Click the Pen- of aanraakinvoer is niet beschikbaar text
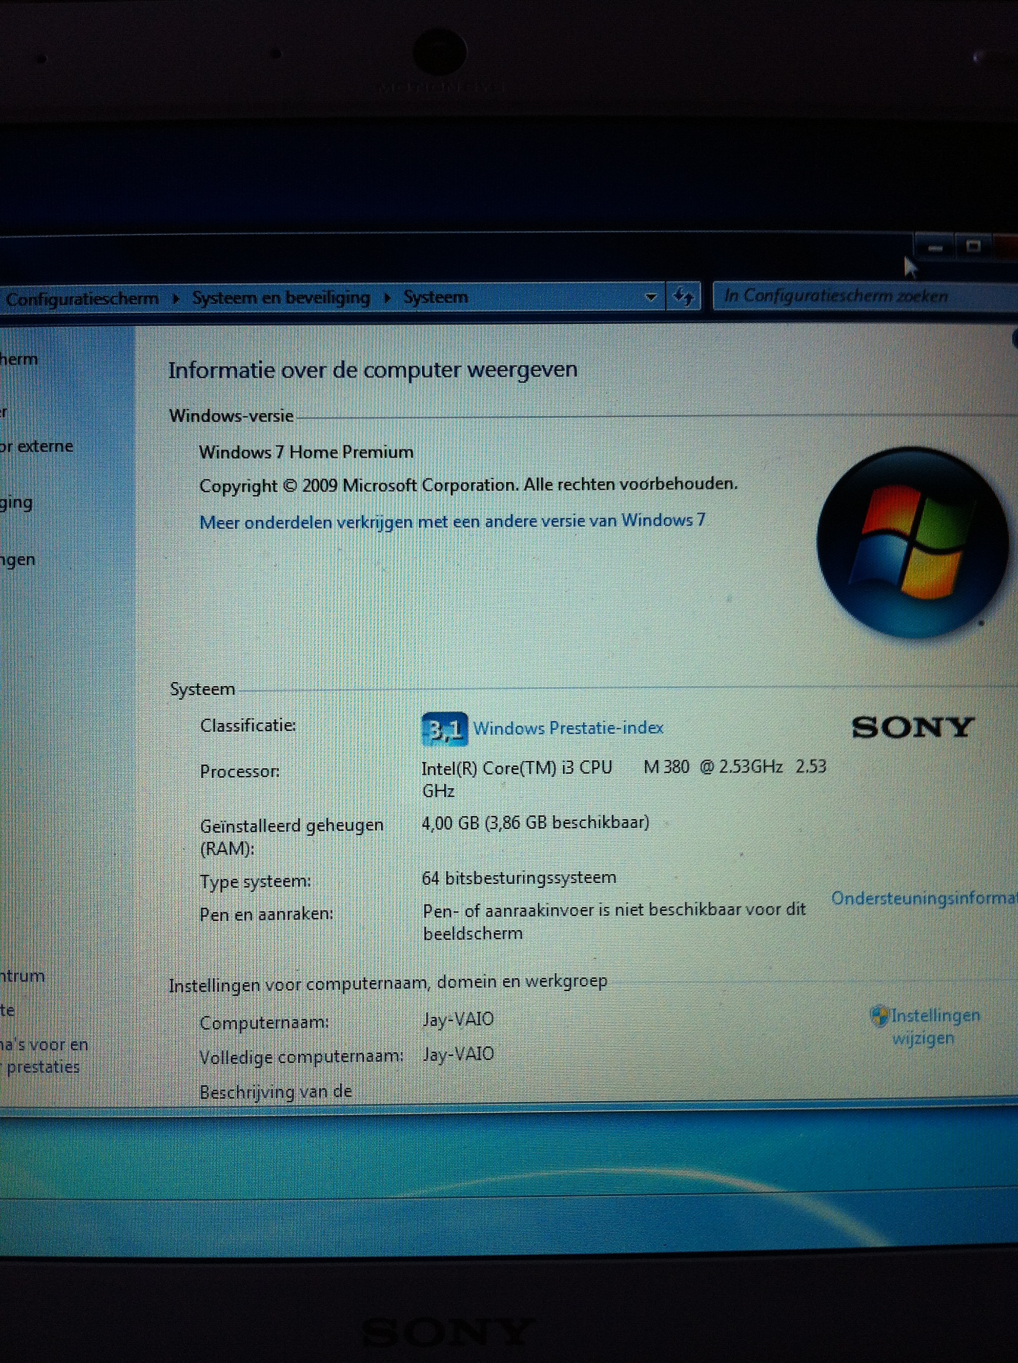1018x1363 pixels. tap(614, 922)
